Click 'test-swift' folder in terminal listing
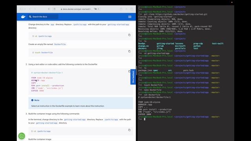Image resolution: width=251 pixels, height=141 pixels. pyautogui.click(x=218, y=43)
